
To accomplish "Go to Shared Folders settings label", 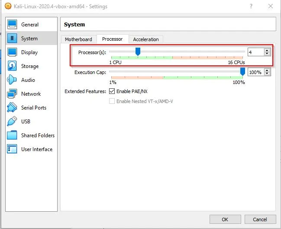I will 38,135.
